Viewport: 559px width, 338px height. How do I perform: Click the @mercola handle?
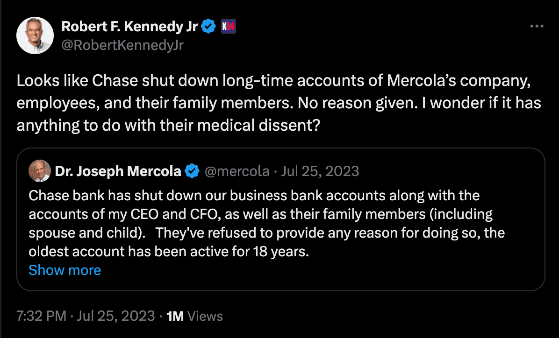pos(237,171)
